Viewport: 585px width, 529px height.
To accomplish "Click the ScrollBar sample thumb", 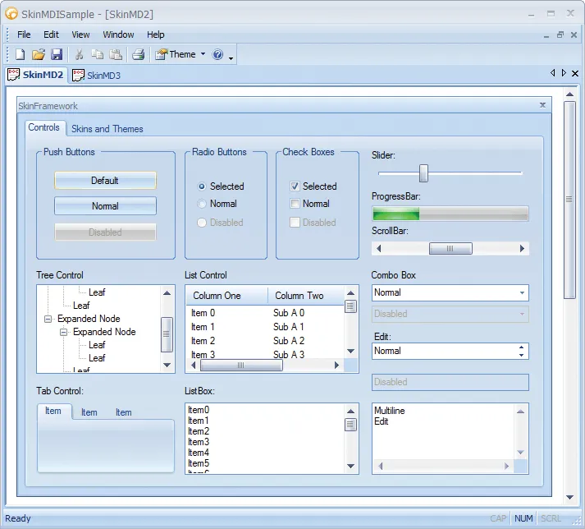I will pyautogui.click(x=450, y=248).
